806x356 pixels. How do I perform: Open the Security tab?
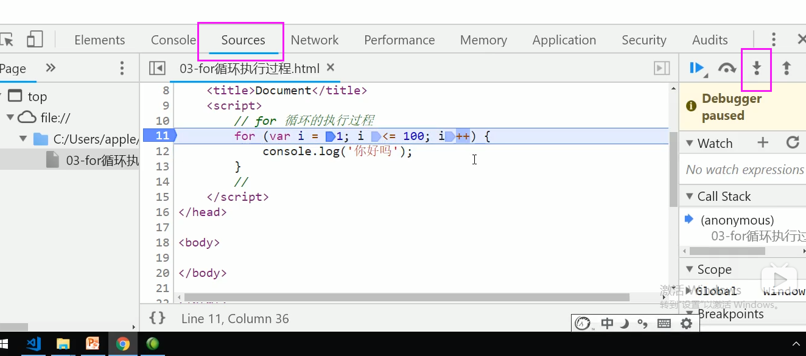click(643, 40)
